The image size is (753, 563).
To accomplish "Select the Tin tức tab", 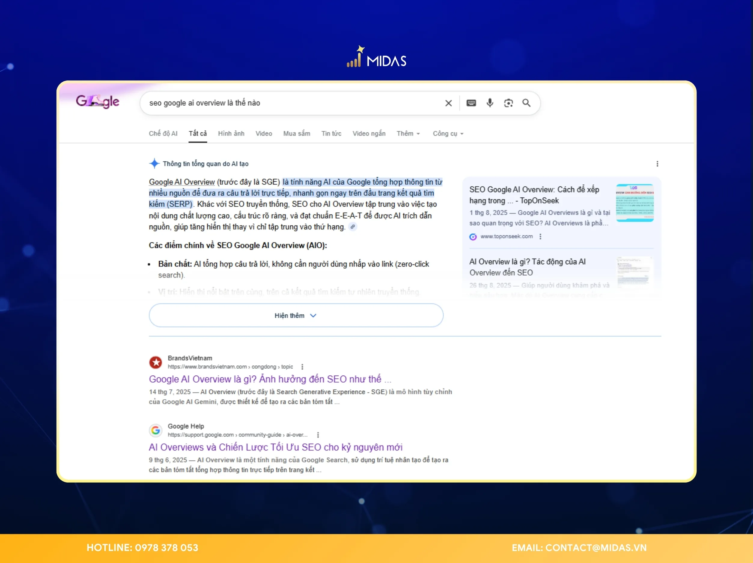I will coord(331,134).
